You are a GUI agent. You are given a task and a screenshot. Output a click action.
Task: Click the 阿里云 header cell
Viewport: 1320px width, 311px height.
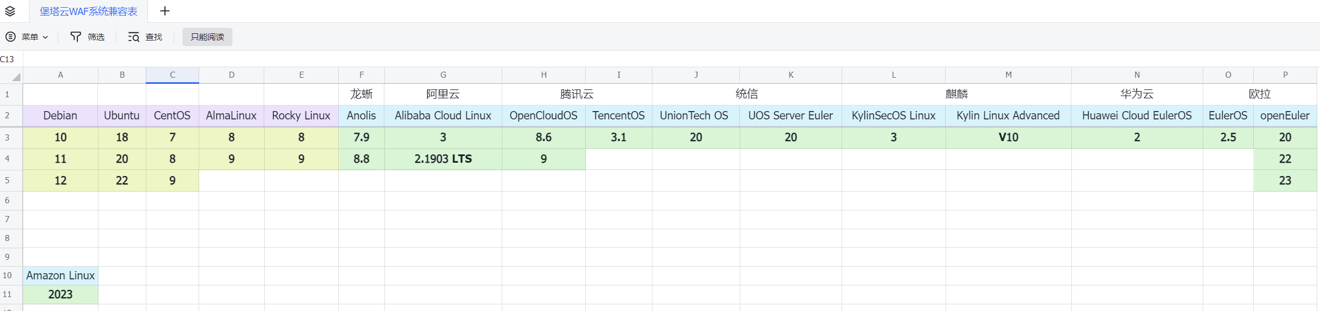443,94
